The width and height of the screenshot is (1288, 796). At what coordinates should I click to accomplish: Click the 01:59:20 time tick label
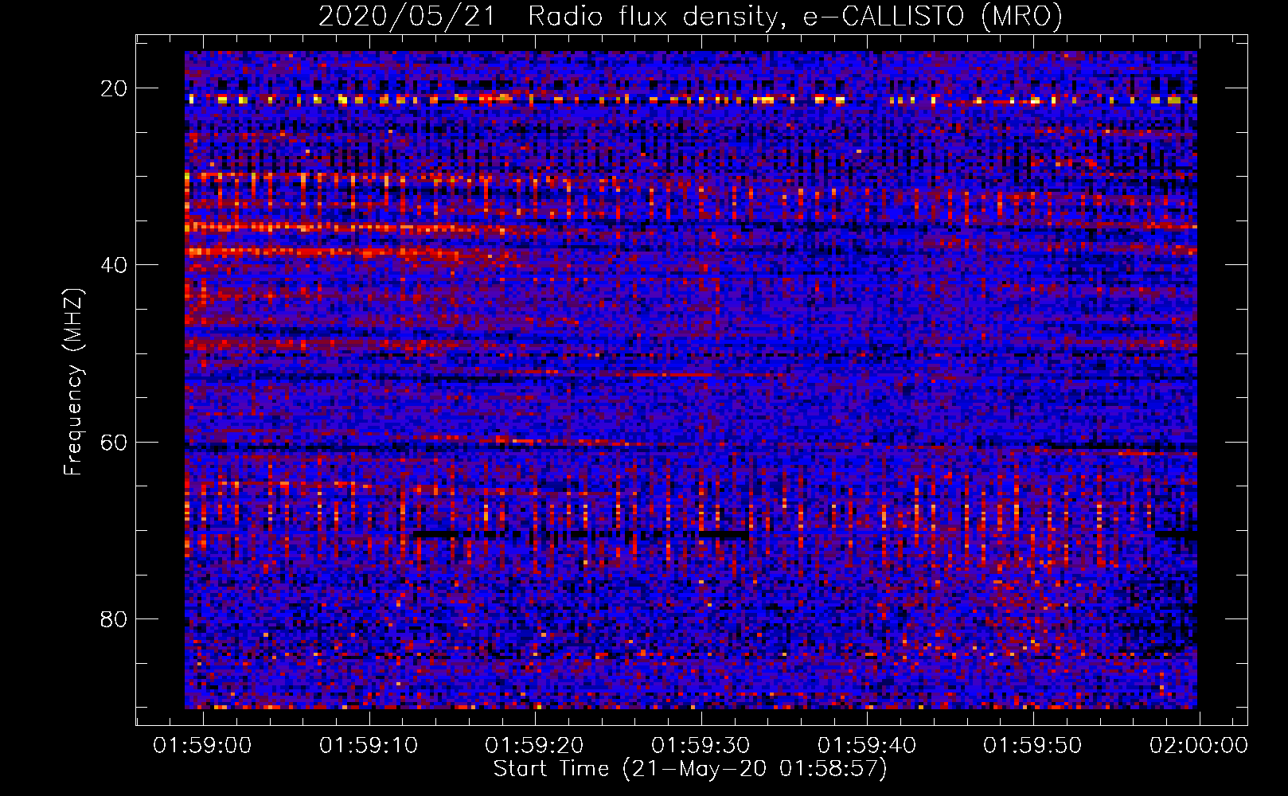pyautogui.click(x=535, y=746)
